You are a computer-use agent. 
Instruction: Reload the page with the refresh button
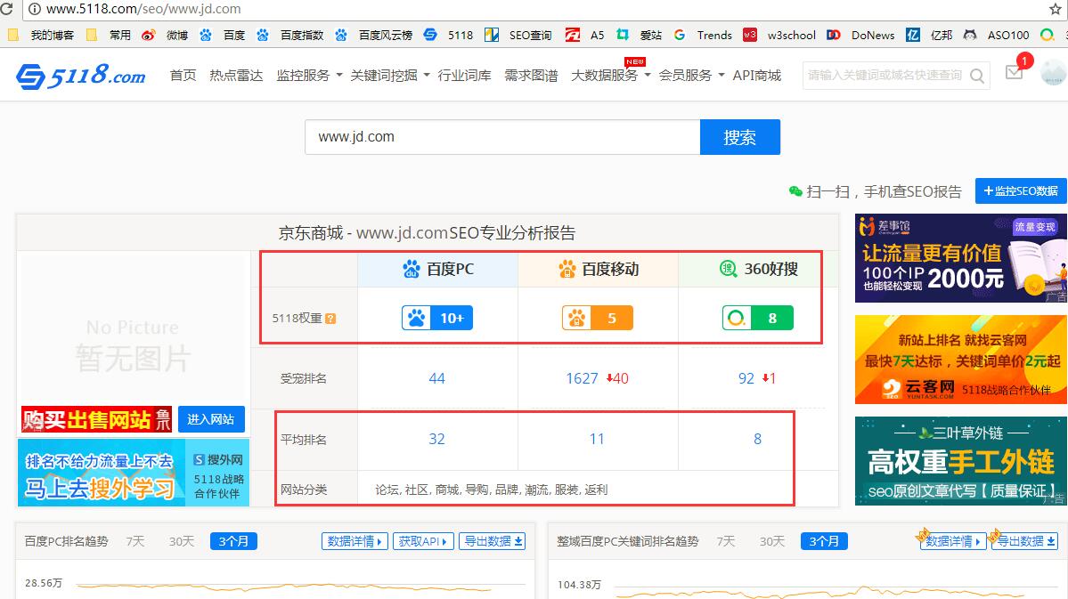(x=7, y=9)
